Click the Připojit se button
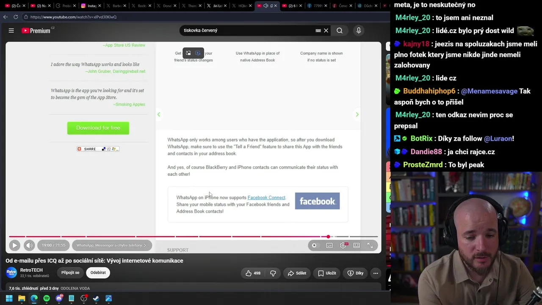Image resolution: width=542 pixels, height=305 pixels. [x=70, y=272]
